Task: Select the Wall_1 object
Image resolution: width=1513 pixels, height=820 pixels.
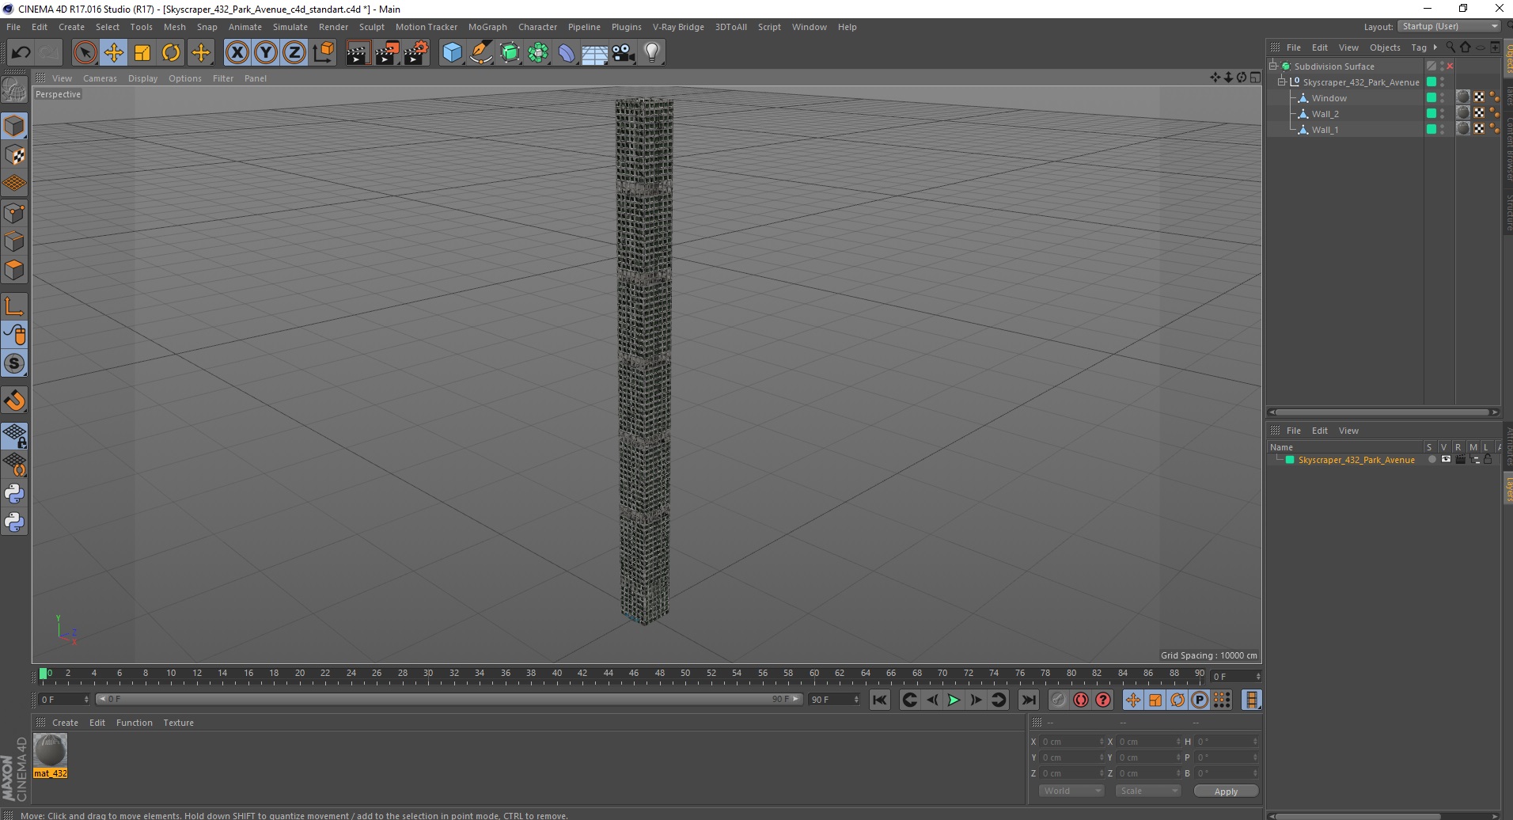Action: click(1325, 130)
